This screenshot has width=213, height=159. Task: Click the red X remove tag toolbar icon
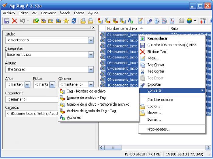click(15, 21)
